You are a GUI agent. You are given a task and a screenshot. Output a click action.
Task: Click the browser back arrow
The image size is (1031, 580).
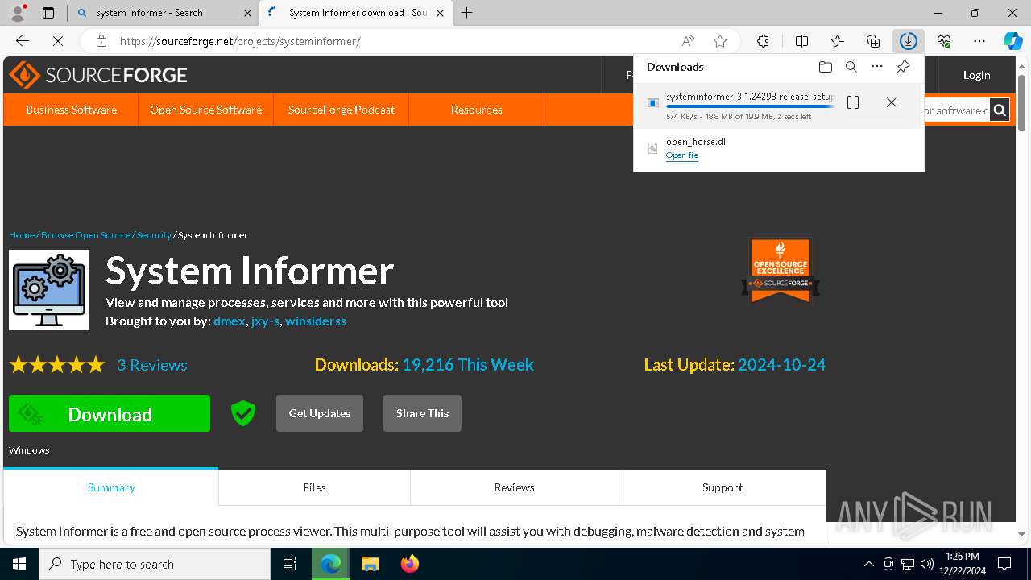coord(23,41)
